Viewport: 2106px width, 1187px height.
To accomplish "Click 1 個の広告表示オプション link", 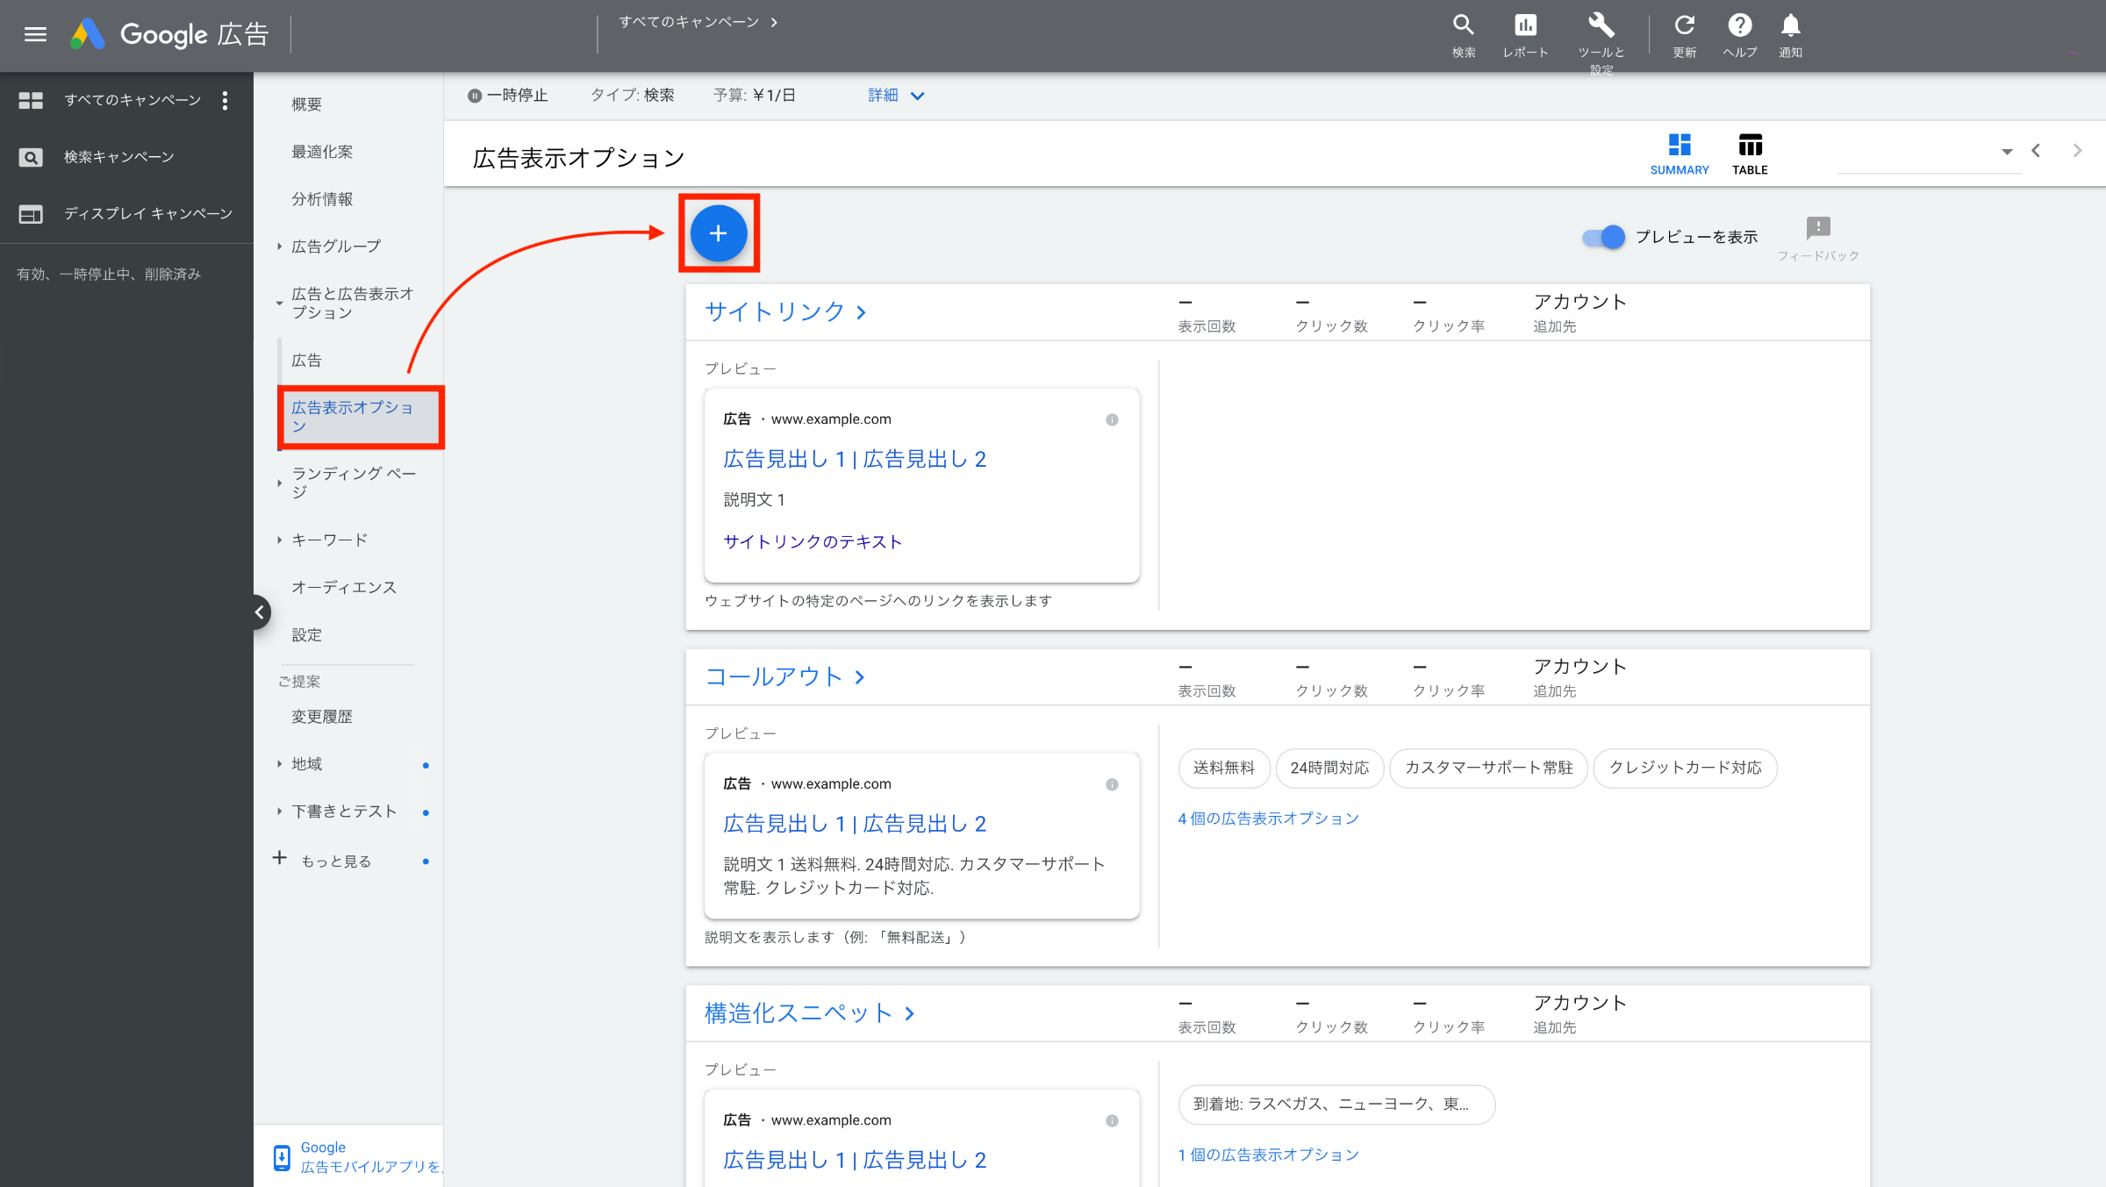I will click(x=1268, y=1155).
